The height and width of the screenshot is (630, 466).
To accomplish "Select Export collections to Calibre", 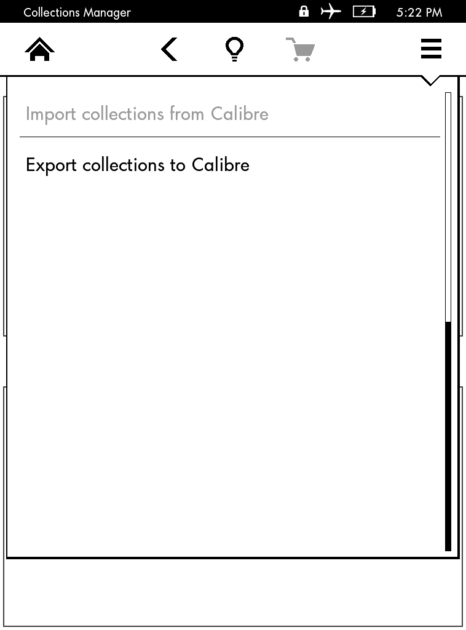I will pos(138,165).
